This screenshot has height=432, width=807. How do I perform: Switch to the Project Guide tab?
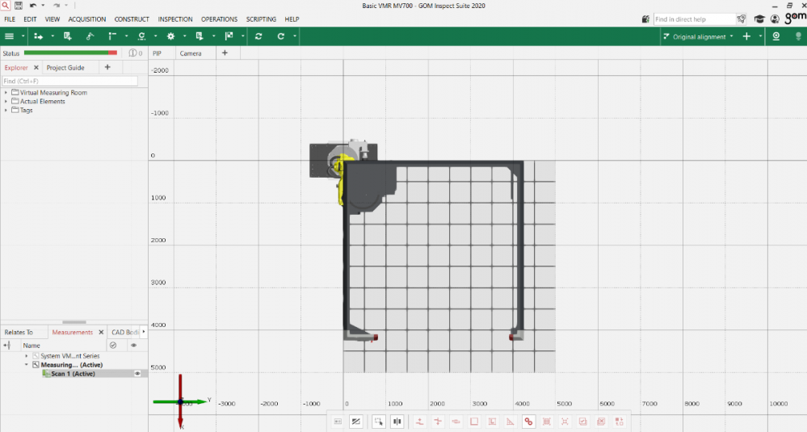coord(65,67)
